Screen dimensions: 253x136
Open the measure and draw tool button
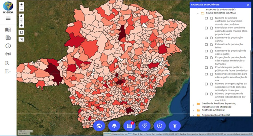[144, 126]
